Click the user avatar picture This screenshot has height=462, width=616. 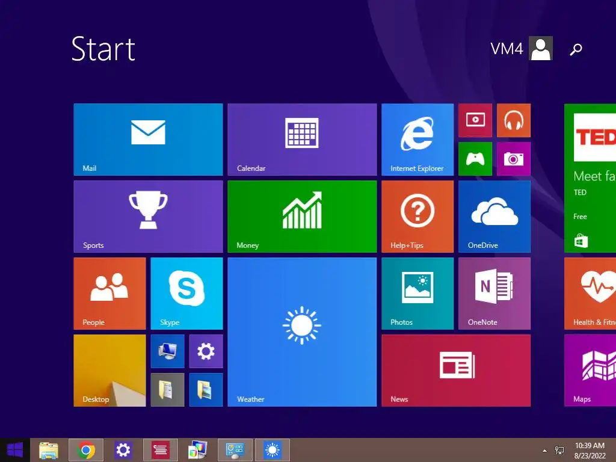coord(541,48)
